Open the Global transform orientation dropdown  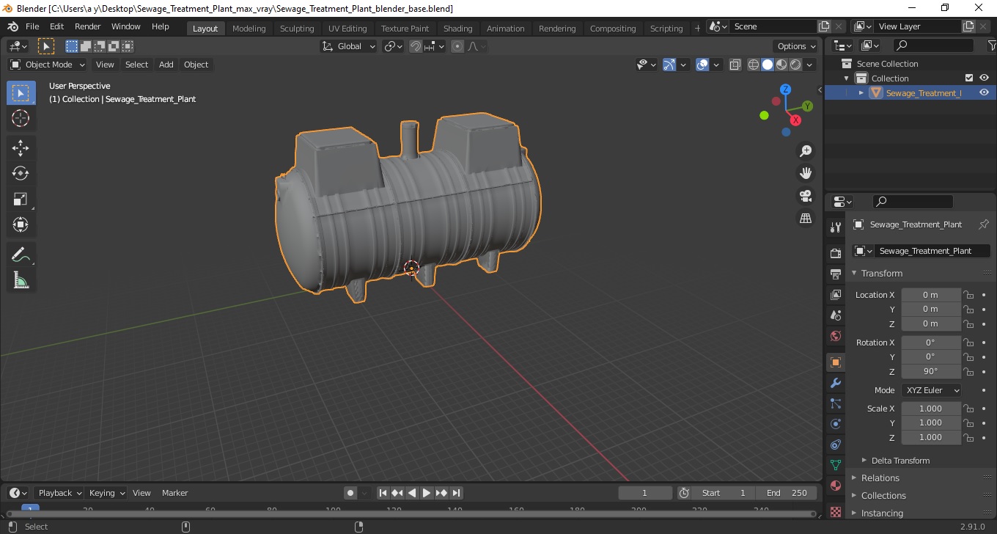click(x=349, y=46)
